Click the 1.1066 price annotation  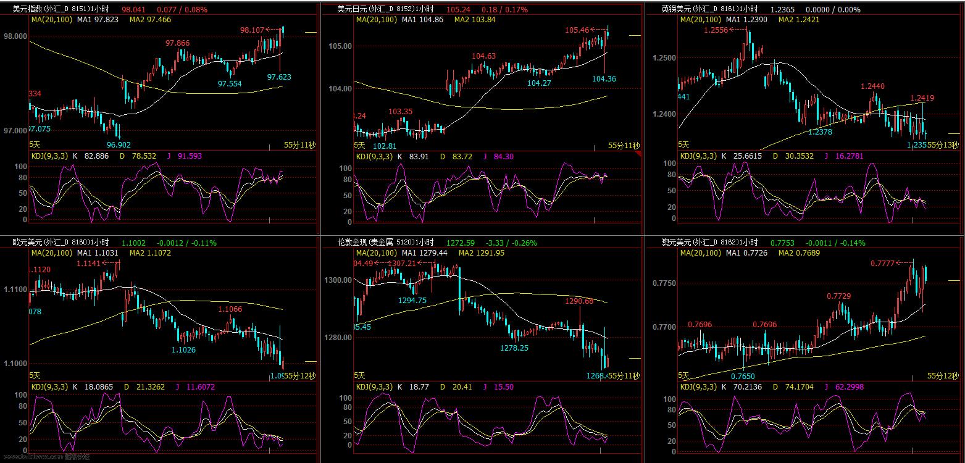(230, 309)
